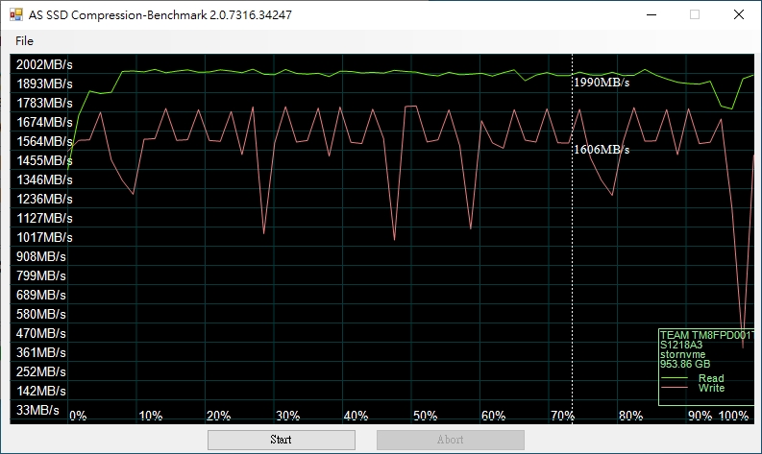
Task: Click the 70% compression axis label
Action: point(562,417)
